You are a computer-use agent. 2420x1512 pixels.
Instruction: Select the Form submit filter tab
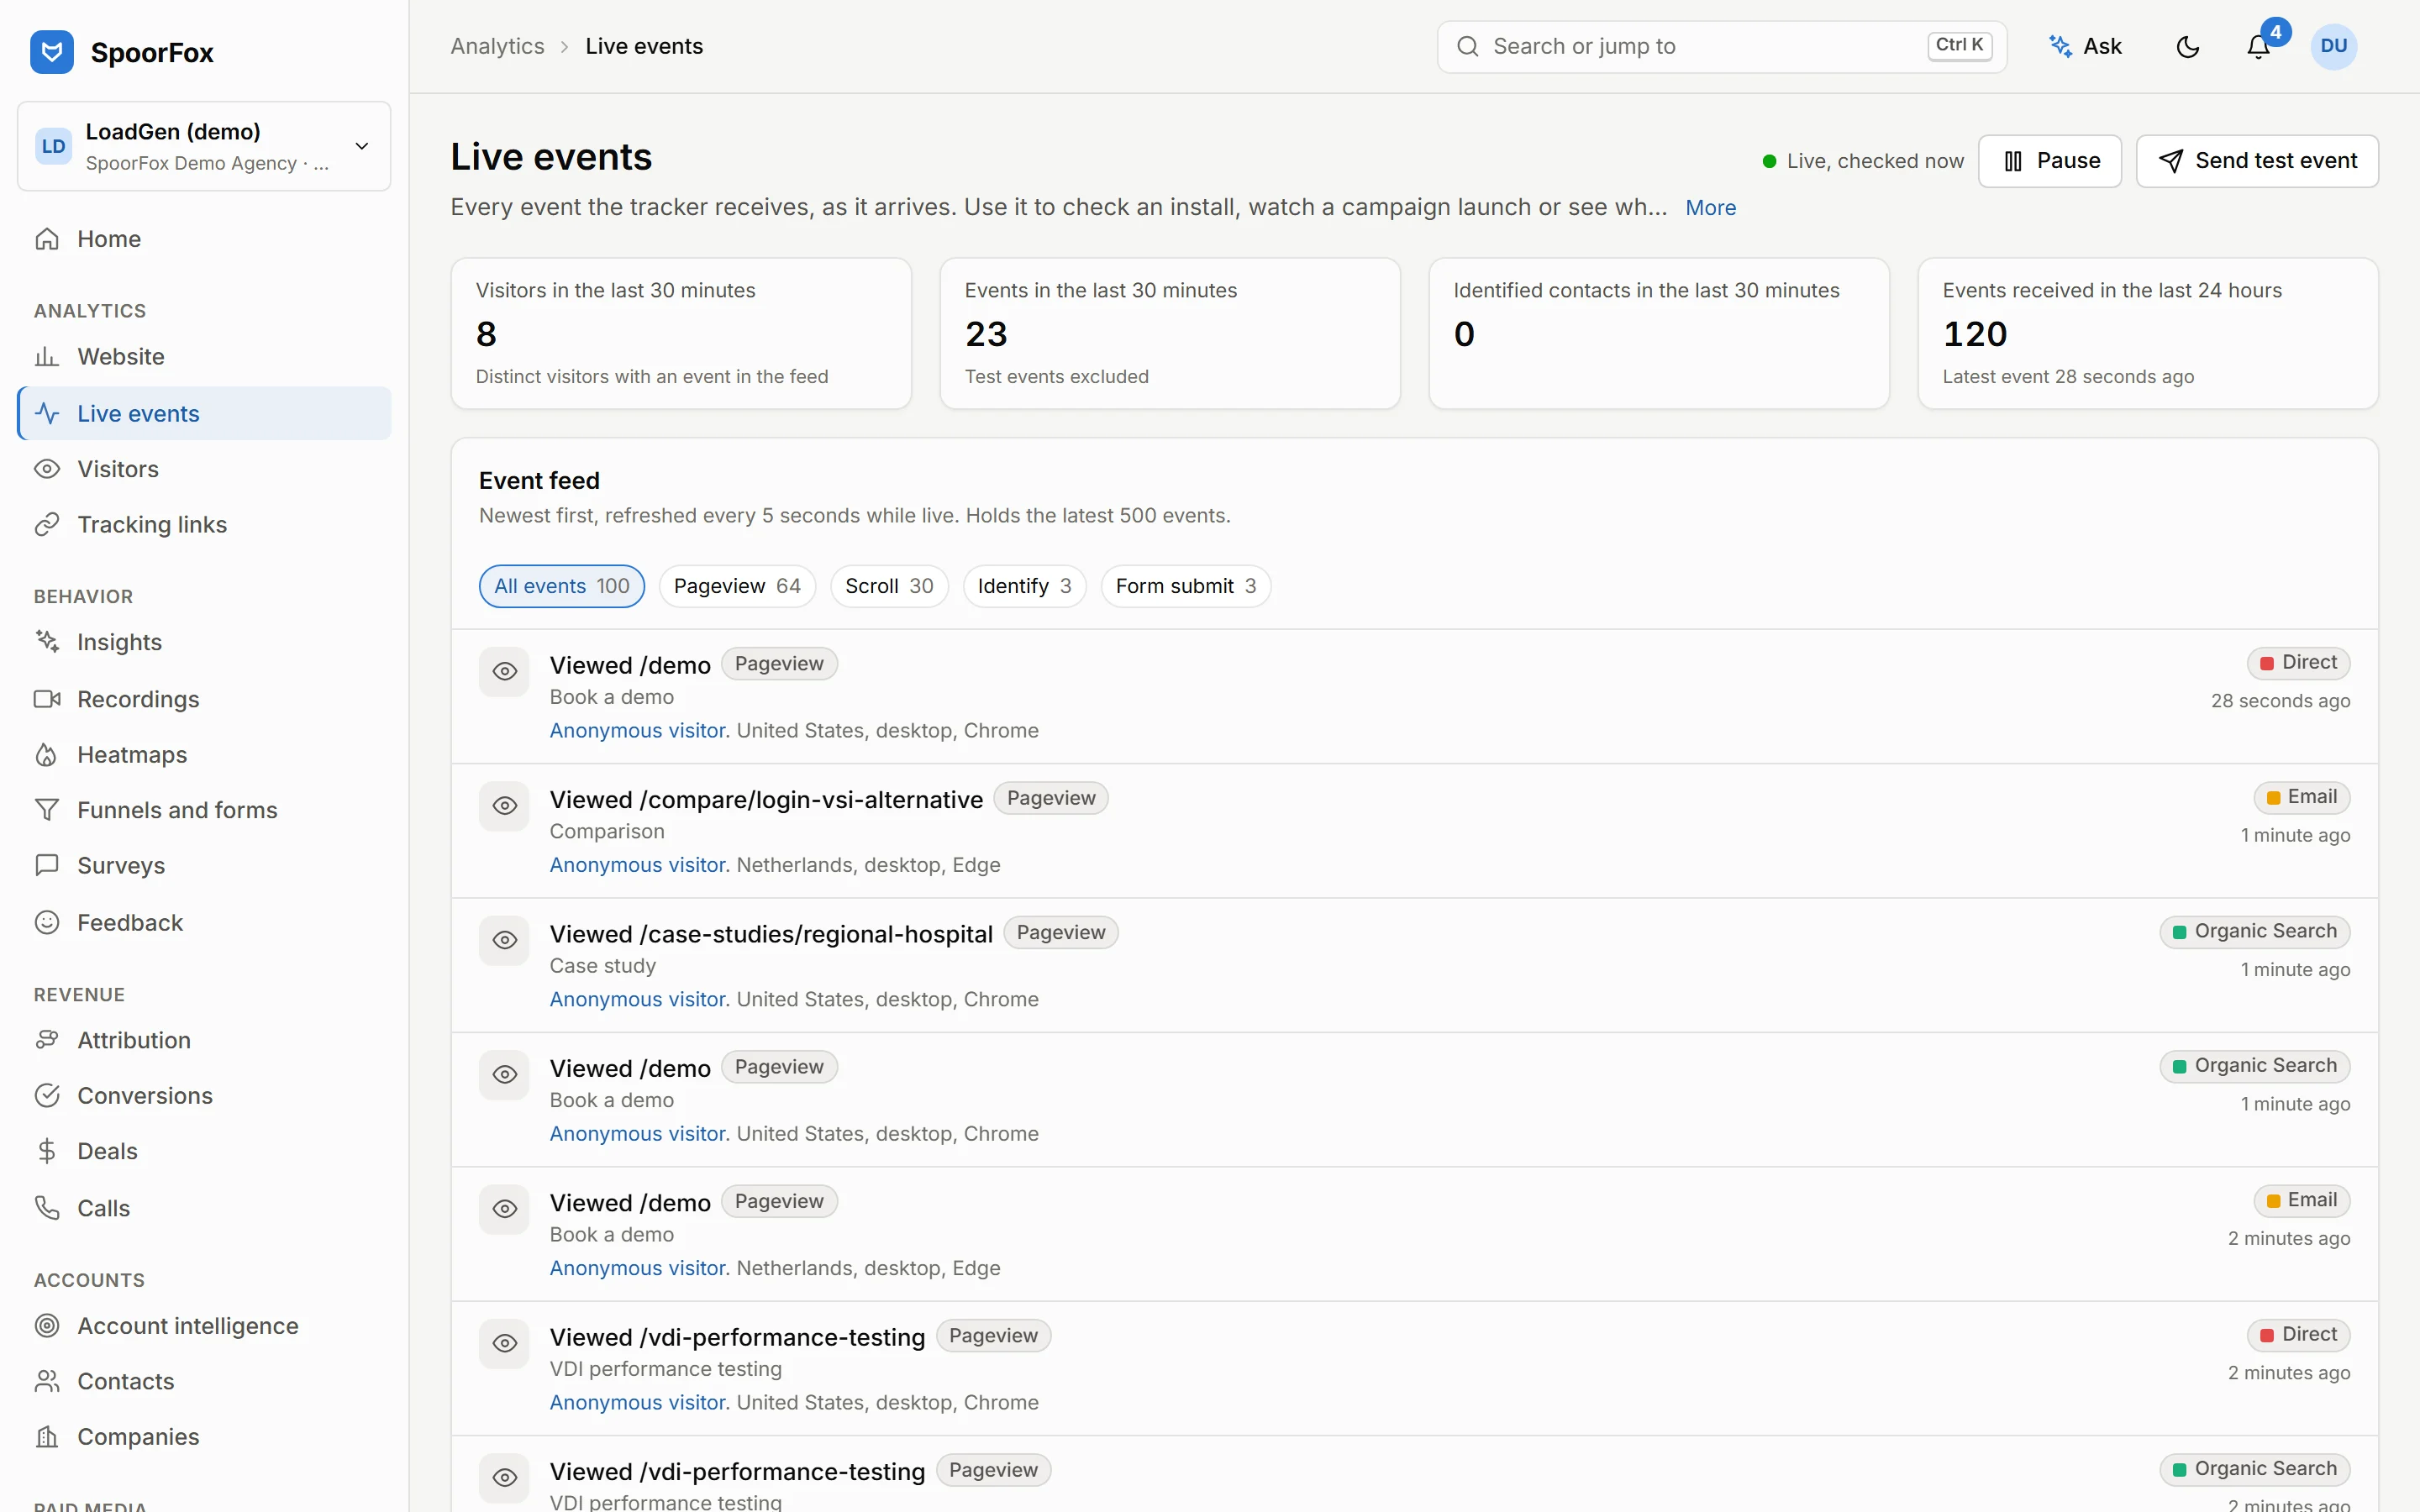coord(1185,586)
